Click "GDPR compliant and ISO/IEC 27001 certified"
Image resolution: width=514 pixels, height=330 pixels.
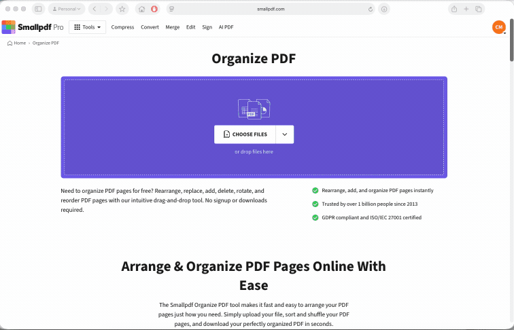click(x=371, y=217)
